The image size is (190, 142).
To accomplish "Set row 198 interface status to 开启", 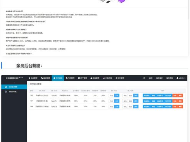I will click(x=111, y=107).
